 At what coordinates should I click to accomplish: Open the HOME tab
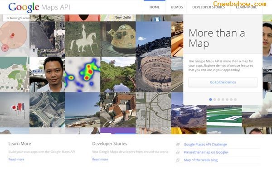coord(155,7)
